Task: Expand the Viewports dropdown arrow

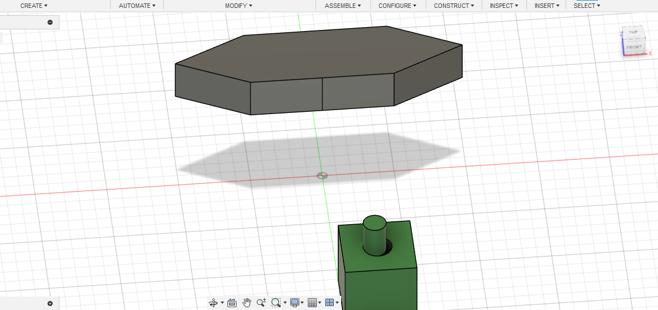Action: coord(337,303)
